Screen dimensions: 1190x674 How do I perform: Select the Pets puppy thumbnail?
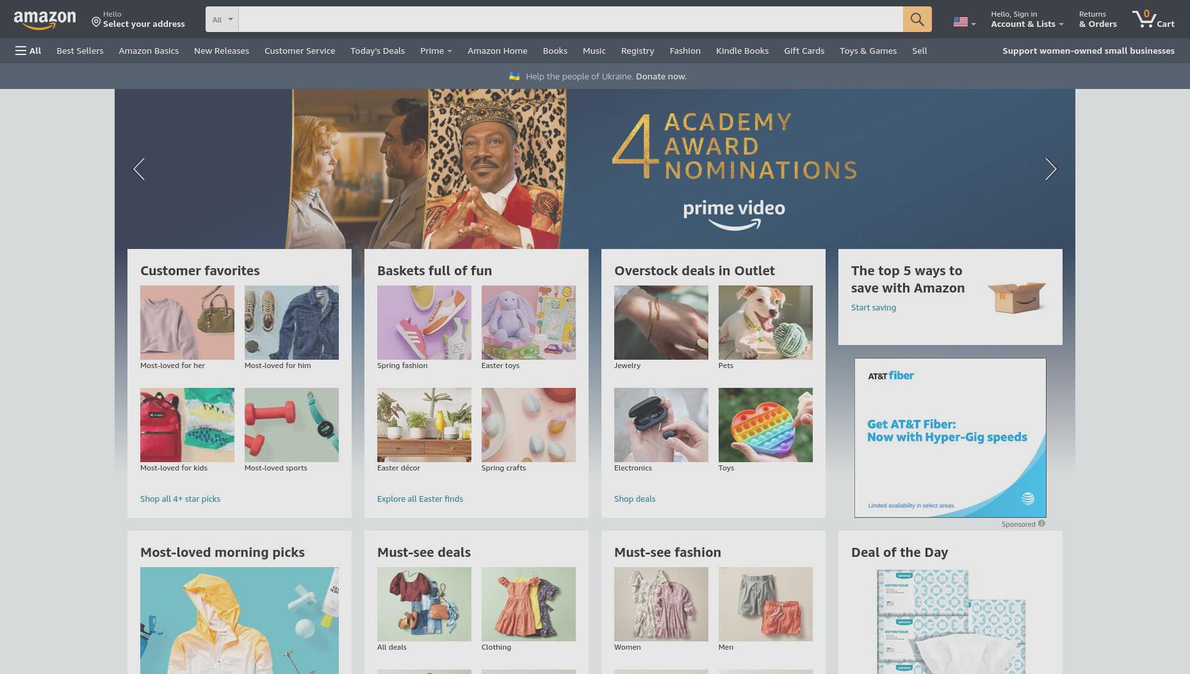coord(765,323)
